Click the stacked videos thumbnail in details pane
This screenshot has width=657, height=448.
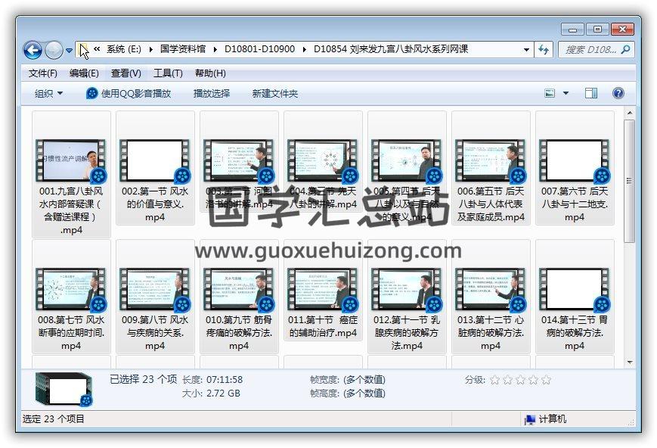click(64, 389)
